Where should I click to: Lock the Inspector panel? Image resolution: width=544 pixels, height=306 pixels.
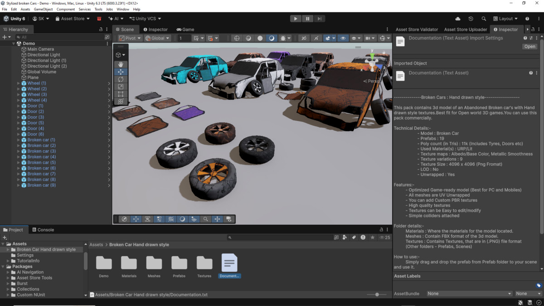533,29
